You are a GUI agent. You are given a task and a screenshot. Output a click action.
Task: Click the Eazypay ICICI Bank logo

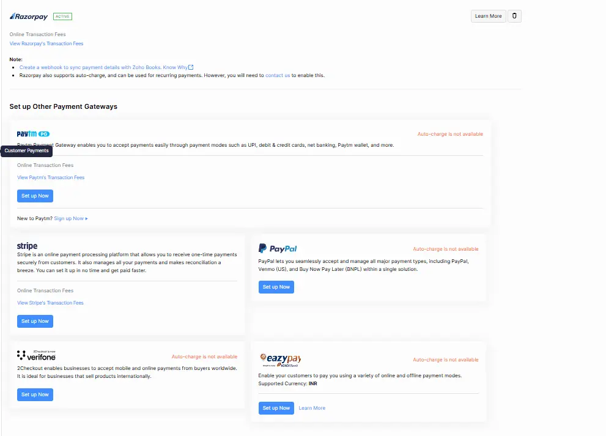click(x=280, y=359)
